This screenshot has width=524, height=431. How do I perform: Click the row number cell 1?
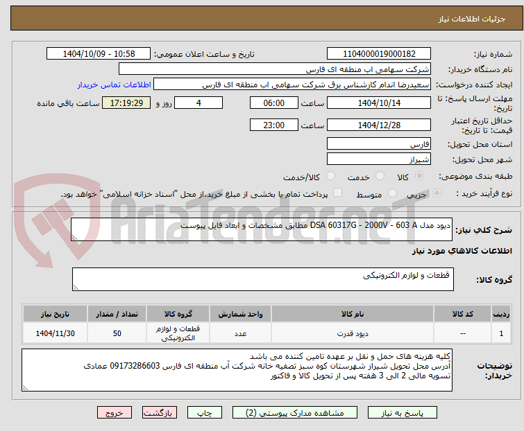[x=501, y=333]
